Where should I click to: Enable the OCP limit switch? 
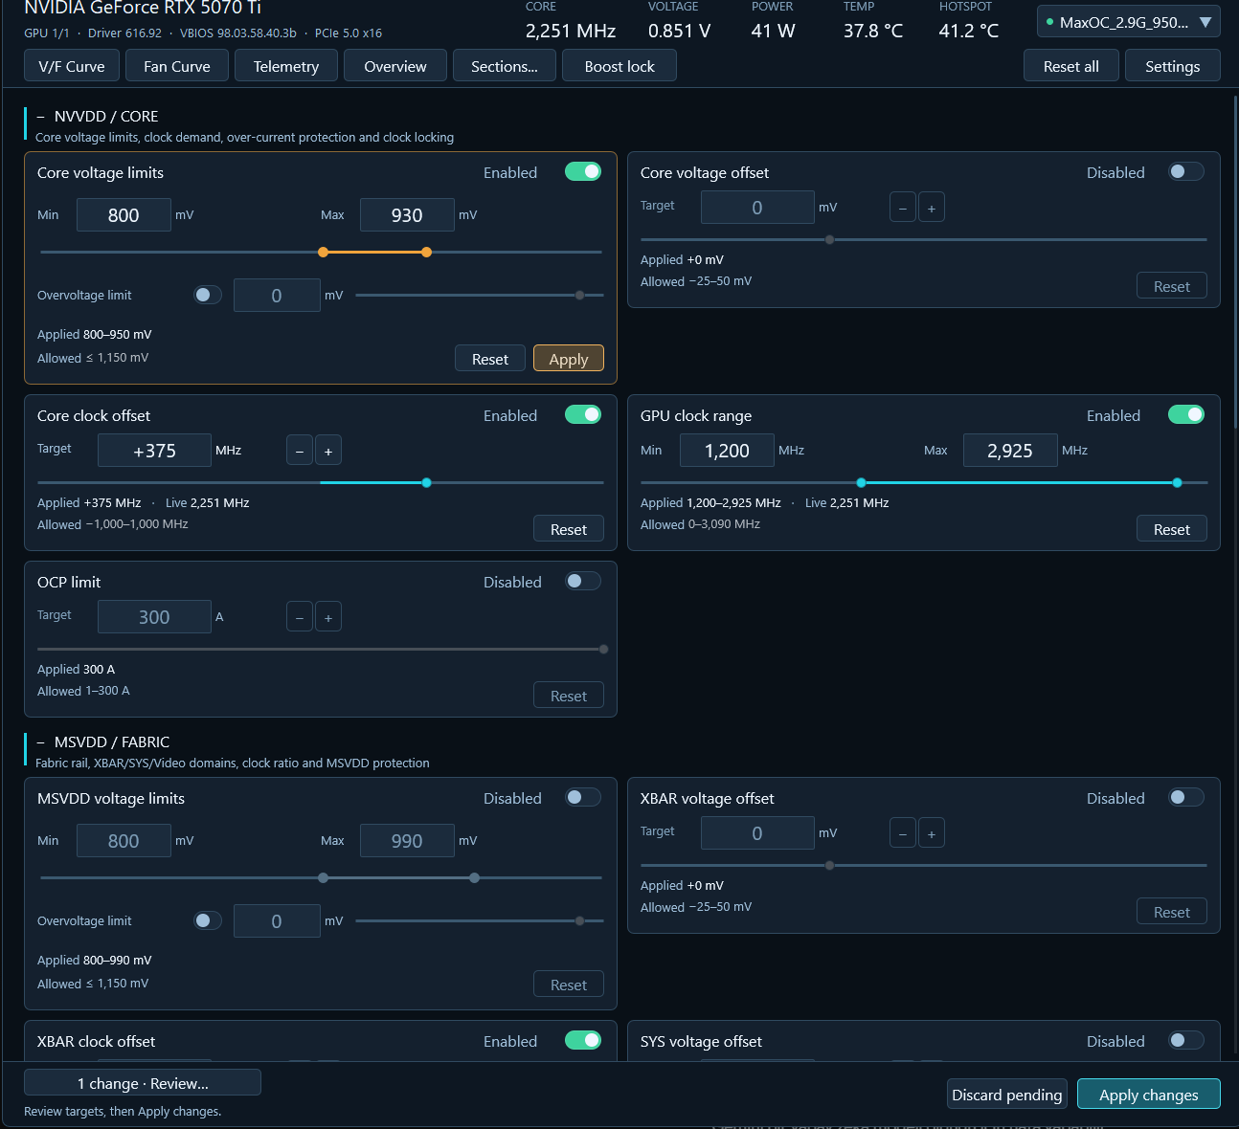pyautogui.click(x=583, y=581)
